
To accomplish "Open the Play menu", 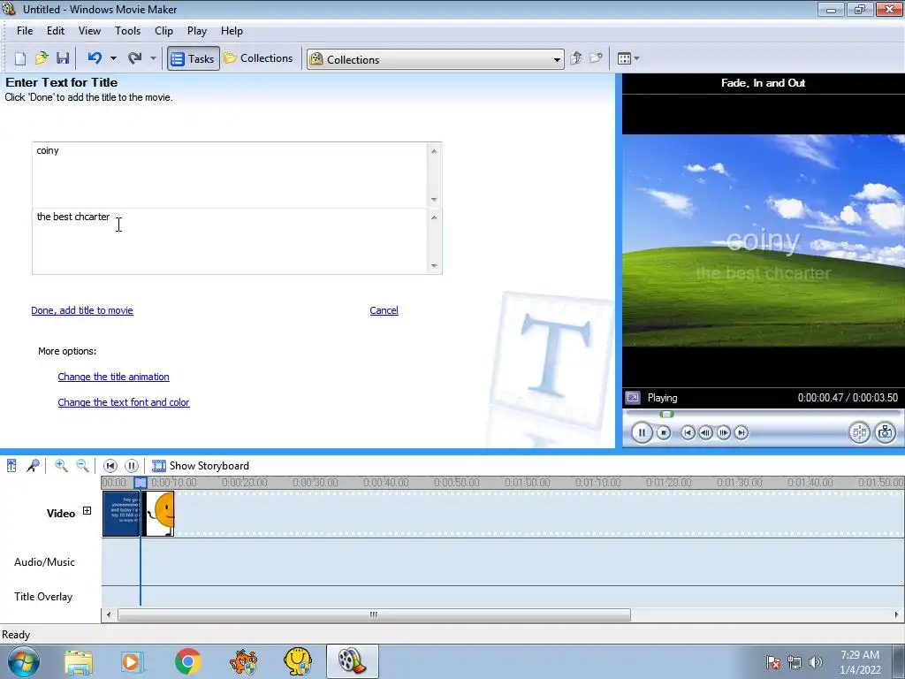I will (x=197, y=31).
